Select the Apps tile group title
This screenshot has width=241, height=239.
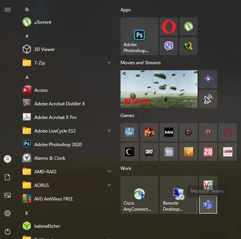(125, 10)
